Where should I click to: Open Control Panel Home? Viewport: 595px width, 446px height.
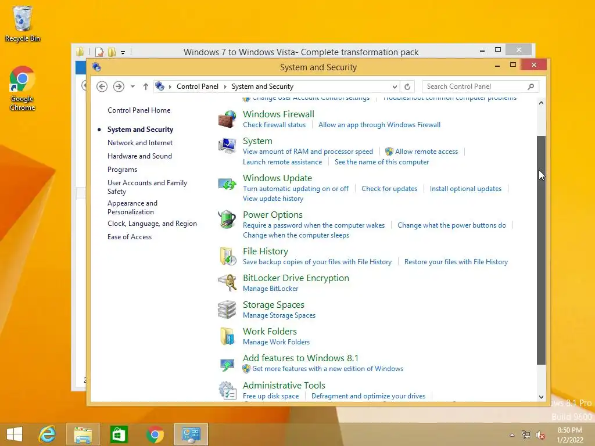pyautogui.click(x=139, y=110)
